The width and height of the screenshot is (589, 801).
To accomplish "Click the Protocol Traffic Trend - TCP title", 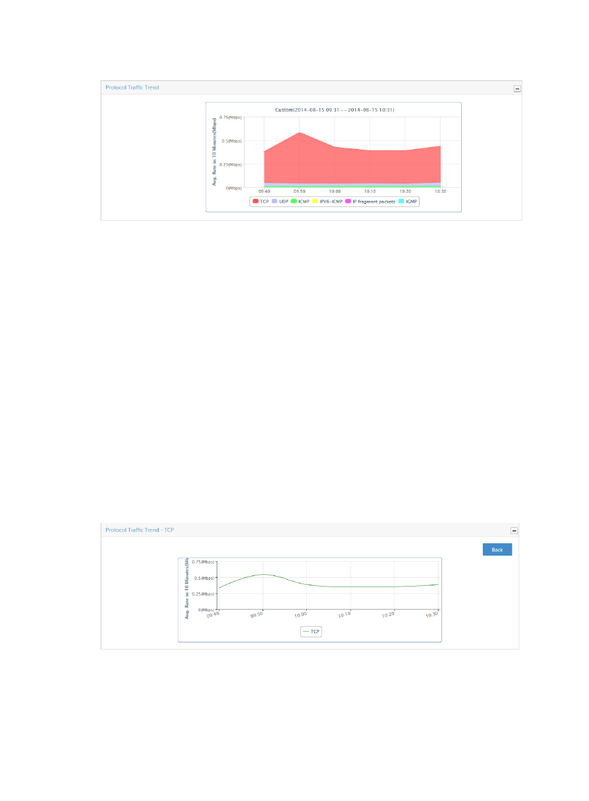I will click(x=140, y=530).
